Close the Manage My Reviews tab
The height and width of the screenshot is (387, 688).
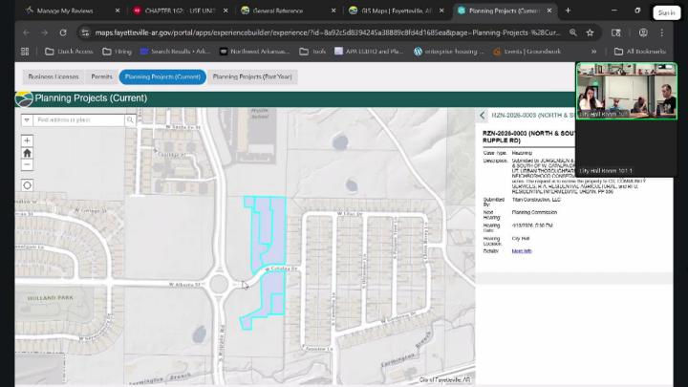click(x=118, y=11)
